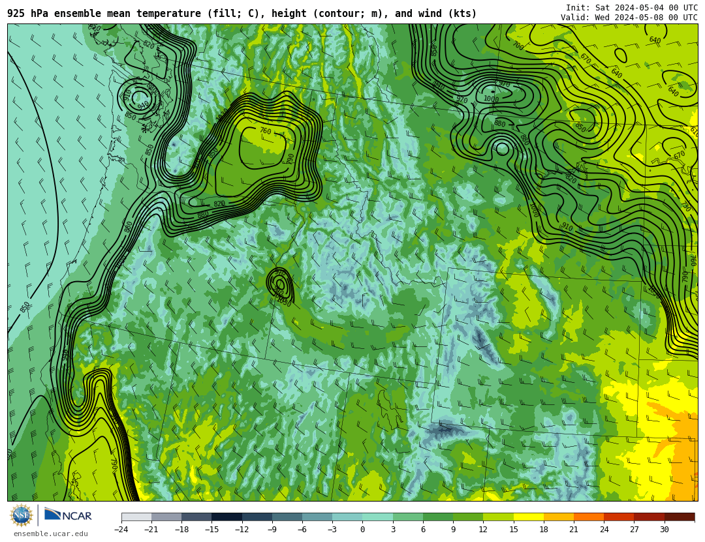The image size is (705, 542).
Task: Pick the dark navy swatch between −15 and −12
Action: (x=227, y=517)
